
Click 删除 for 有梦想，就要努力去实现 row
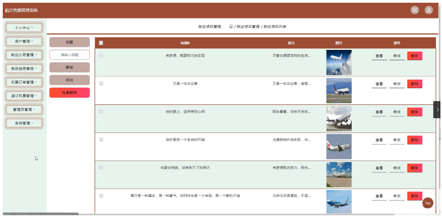tap(415, 56)
